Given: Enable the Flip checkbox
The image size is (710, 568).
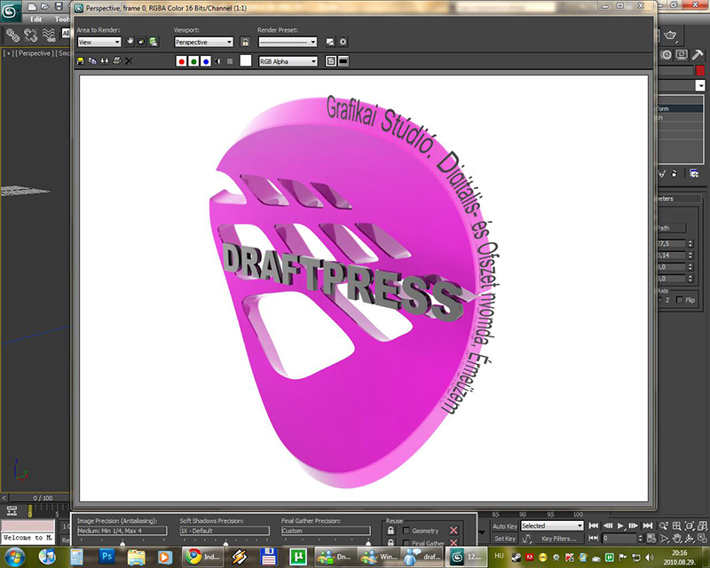Looking at the screenshot, I should [x=680, y=300].
